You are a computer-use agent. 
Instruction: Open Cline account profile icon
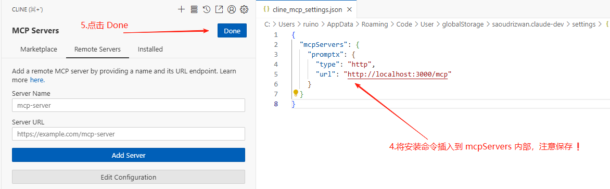pyautogui.click(x=232, y=9)
